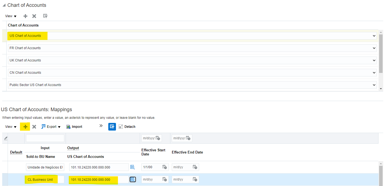The image size is (384, 186).
Task: Click the add icon in Chart of Accounts toolbar
Action: pyautogui.click(x=25, y=16)
